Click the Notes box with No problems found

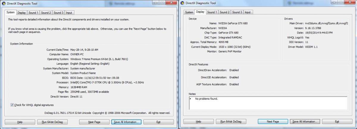pyautogui.click(x=268, y=103)
